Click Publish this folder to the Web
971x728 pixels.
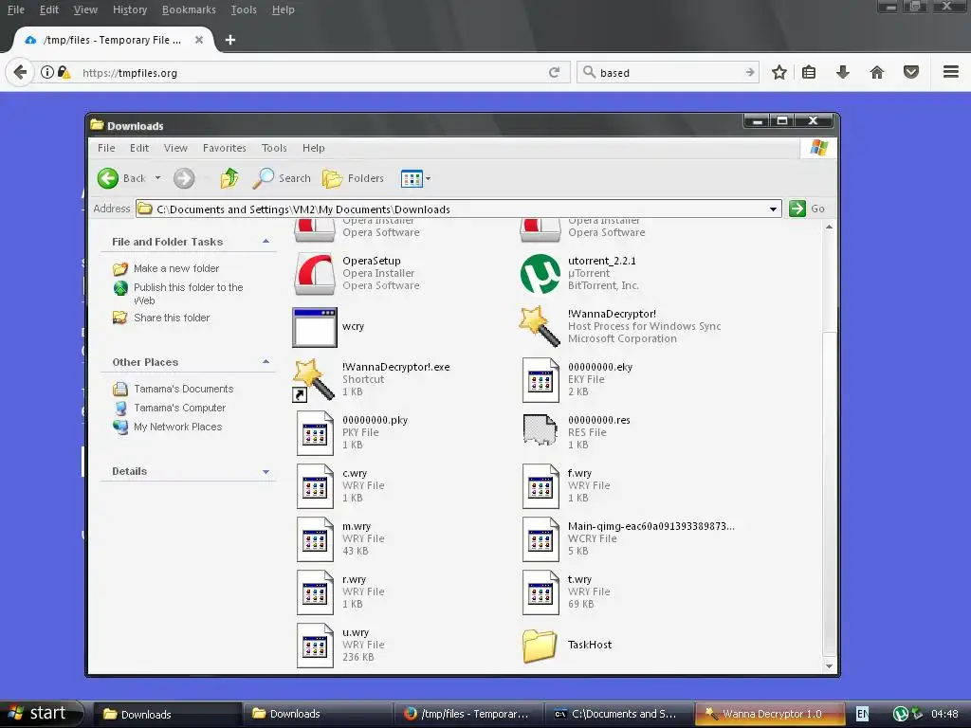(x=189, y=294)
